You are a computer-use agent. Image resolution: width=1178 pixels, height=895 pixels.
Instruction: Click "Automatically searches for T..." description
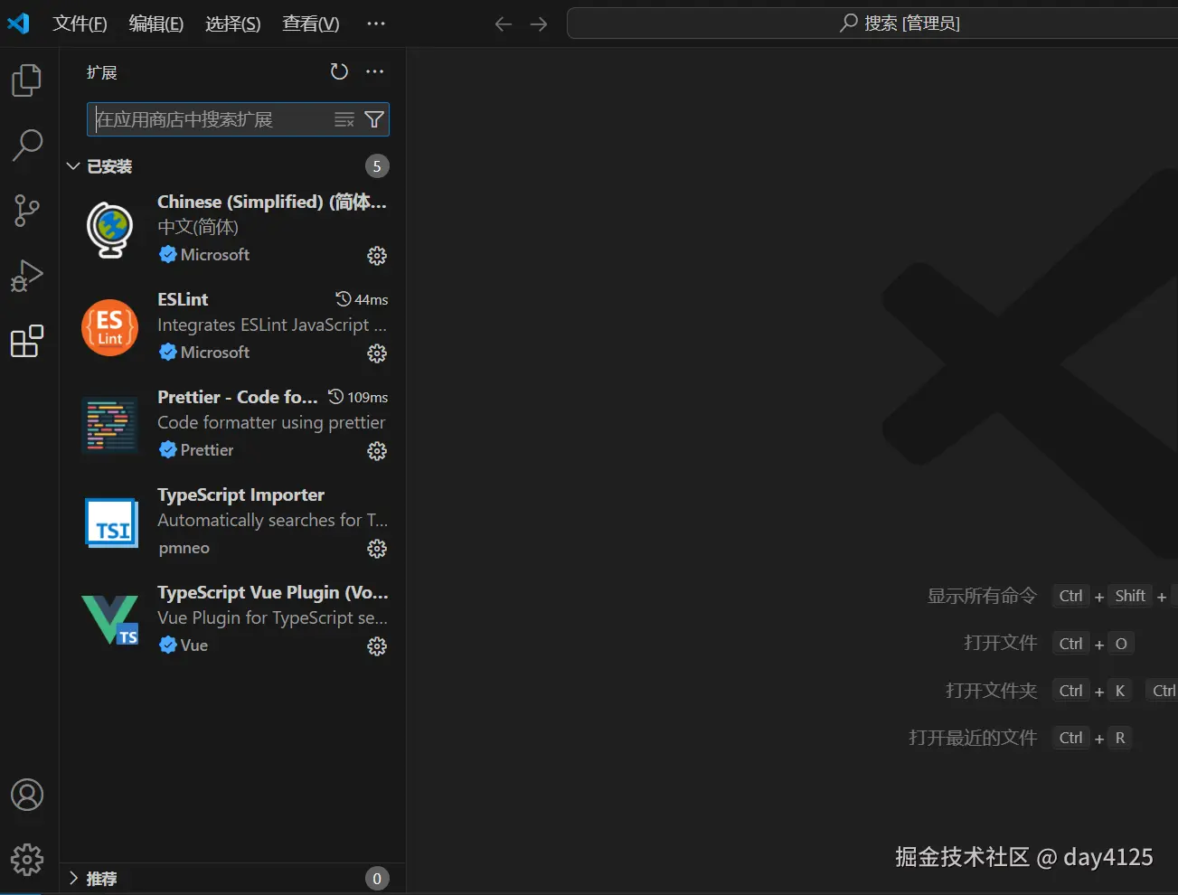coord(273,520)
